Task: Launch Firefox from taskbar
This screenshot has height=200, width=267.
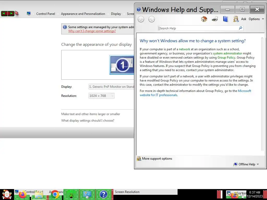Action: coord(23,195)
